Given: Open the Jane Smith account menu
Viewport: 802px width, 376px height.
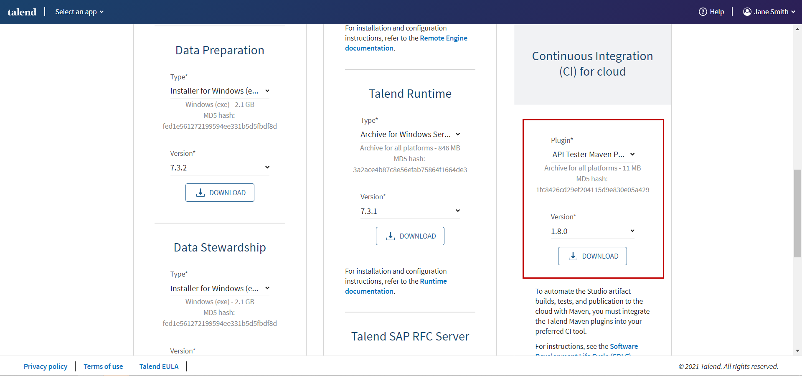Looking at the screenshot, I should coord(769,12).
